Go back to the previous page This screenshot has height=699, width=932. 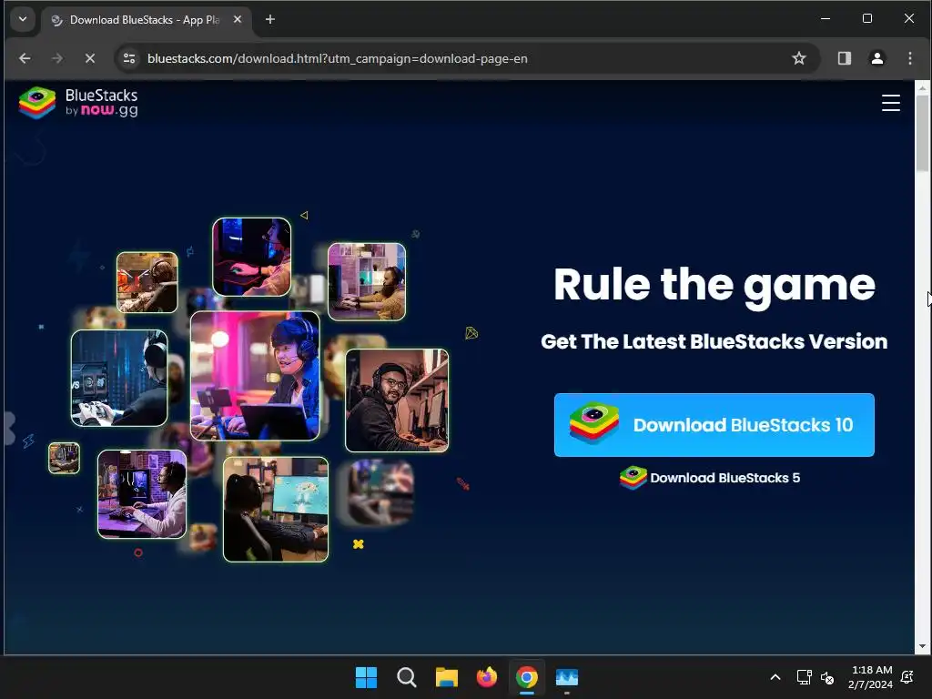pyautogui.click(x=25, y=58)
